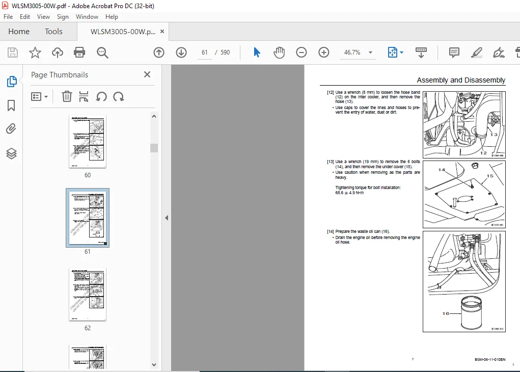Click the 'Assembly and Disassembly' heading
The width and height of the screenshot is (520, 372).
click(461, 80)
